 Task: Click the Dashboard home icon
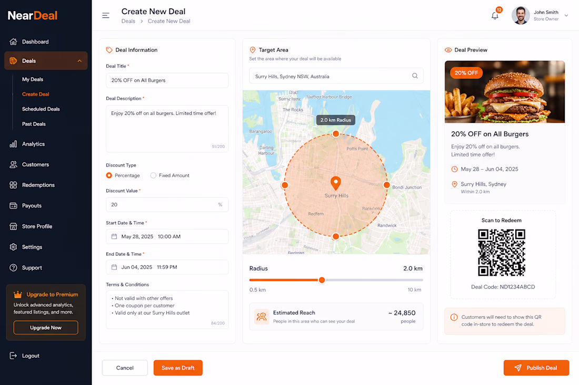[13, 41]
